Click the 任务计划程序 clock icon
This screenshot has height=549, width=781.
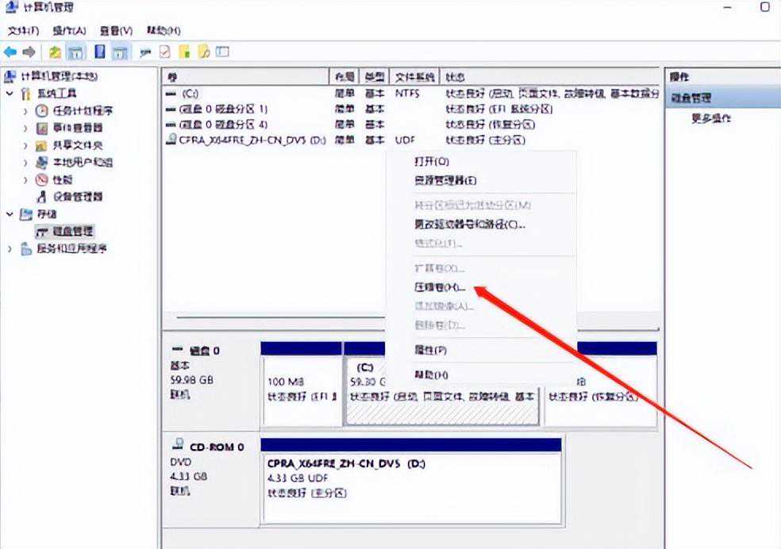[x=42, y=110]
